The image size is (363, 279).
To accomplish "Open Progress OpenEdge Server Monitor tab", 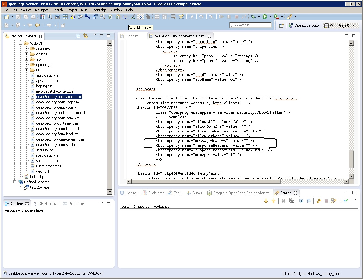I will point(239,193).
